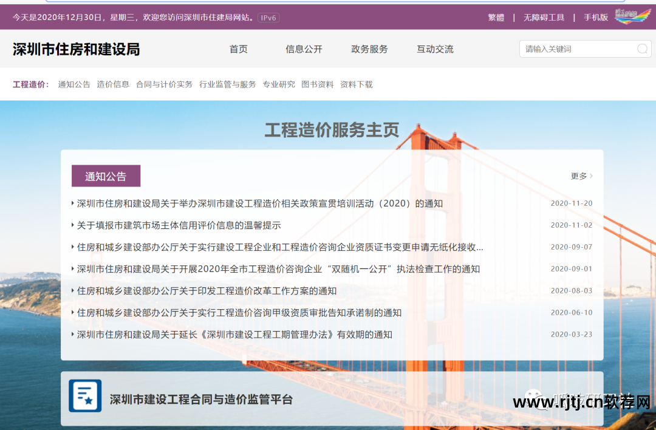This screenshot has width=656, height=430.
Task: Go to 行业监管与服务 section
Action: coord(228,84)
